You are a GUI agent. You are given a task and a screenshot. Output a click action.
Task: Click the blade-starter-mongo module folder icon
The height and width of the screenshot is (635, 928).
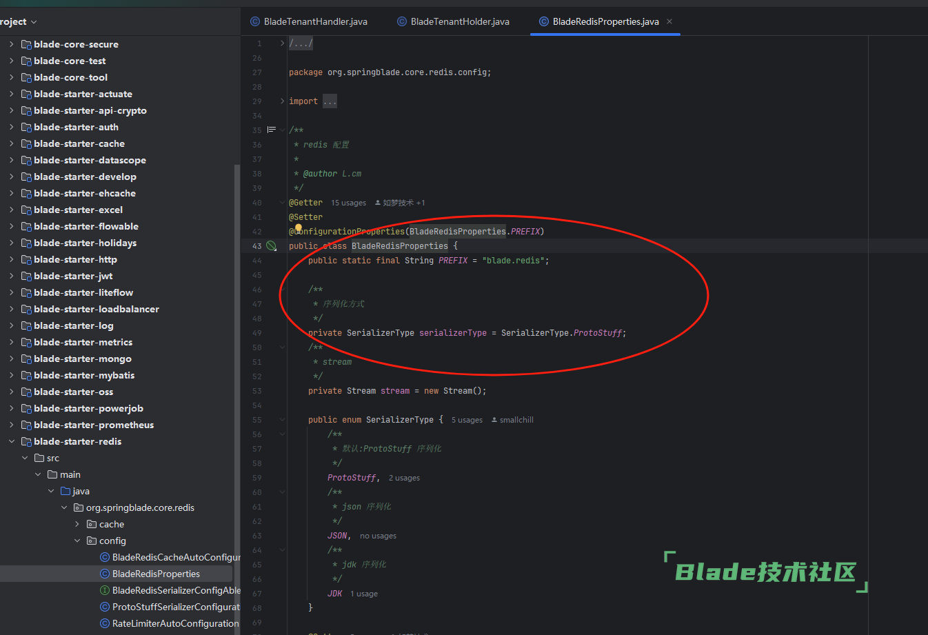pos(26,359)
